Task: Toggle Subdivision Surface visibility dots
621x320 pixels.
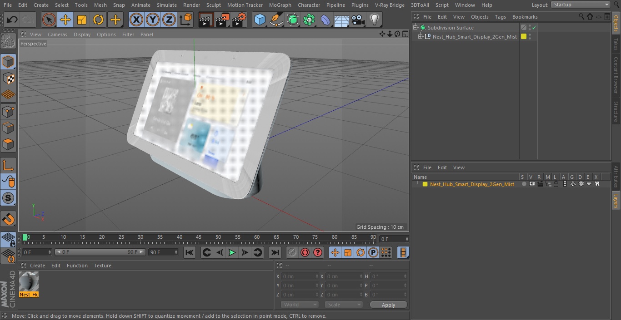Action: pos(530,28)
